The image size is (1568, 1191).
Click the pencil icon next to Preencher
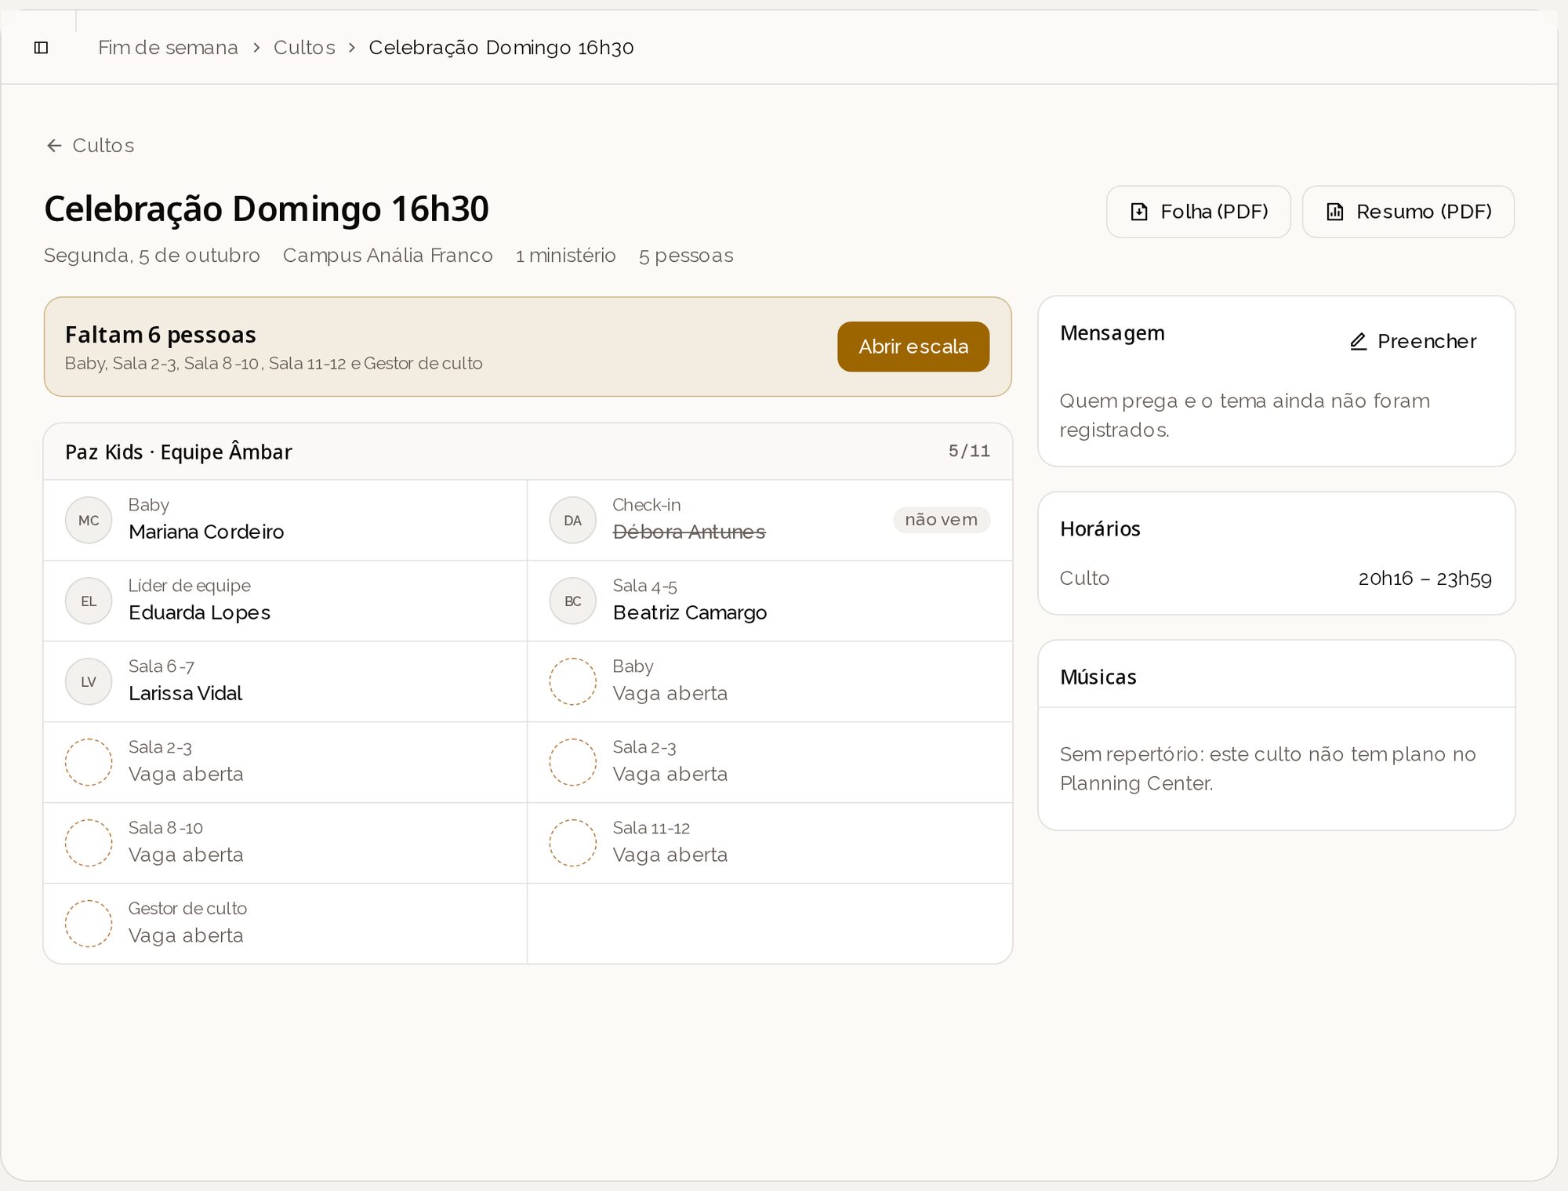pyautogui.click(x=1359, y=342)
